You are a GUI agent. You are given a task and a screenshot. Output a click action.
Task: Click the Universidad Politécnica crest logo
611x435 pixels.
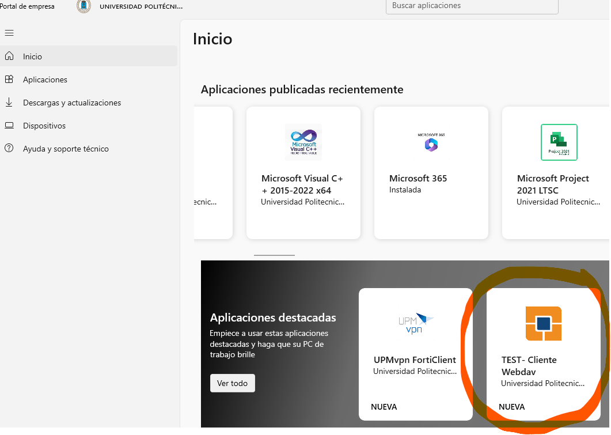point(84,6)
